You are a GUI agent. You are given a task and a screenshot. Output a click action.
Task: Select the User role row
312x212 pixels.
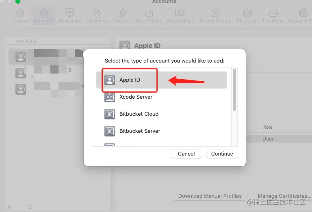coord(279,138)
